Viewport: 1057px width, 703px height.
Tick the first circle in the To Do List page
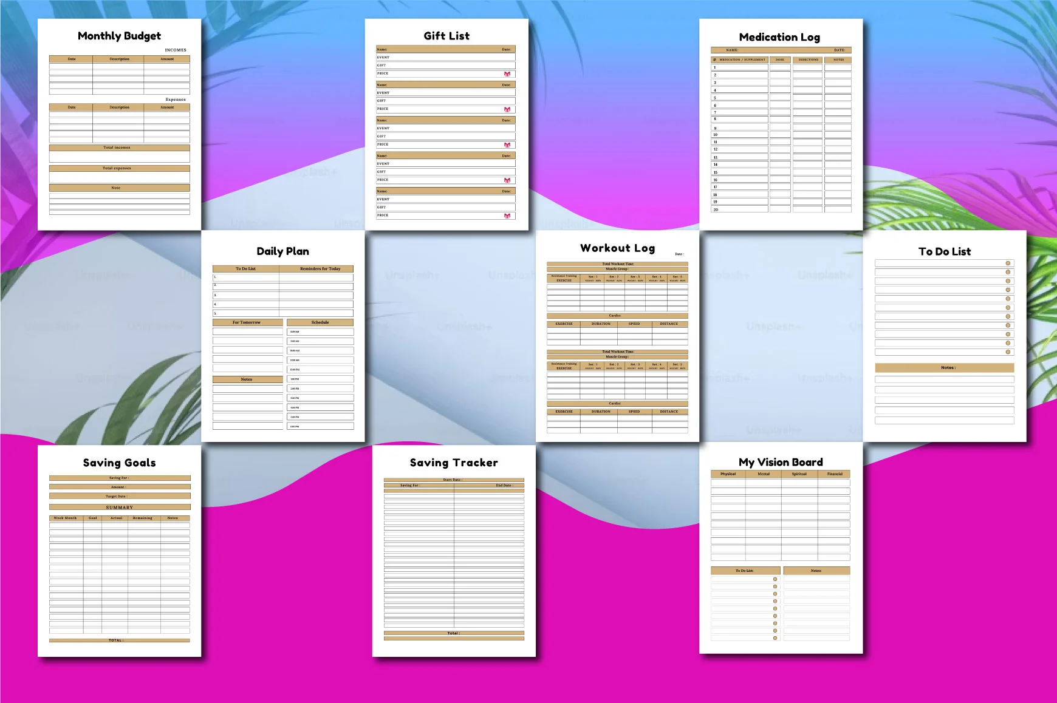(1008, 263)
